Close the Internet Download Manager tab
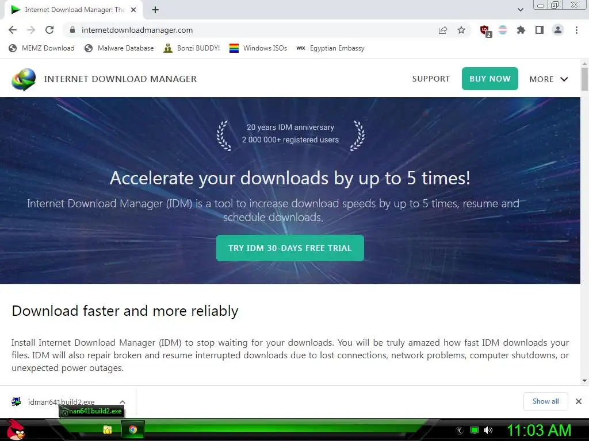 [133, 10]
